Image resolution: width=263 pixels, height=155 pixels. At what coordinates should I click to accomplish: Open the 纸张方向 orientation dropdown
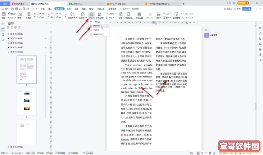[72, 15]
